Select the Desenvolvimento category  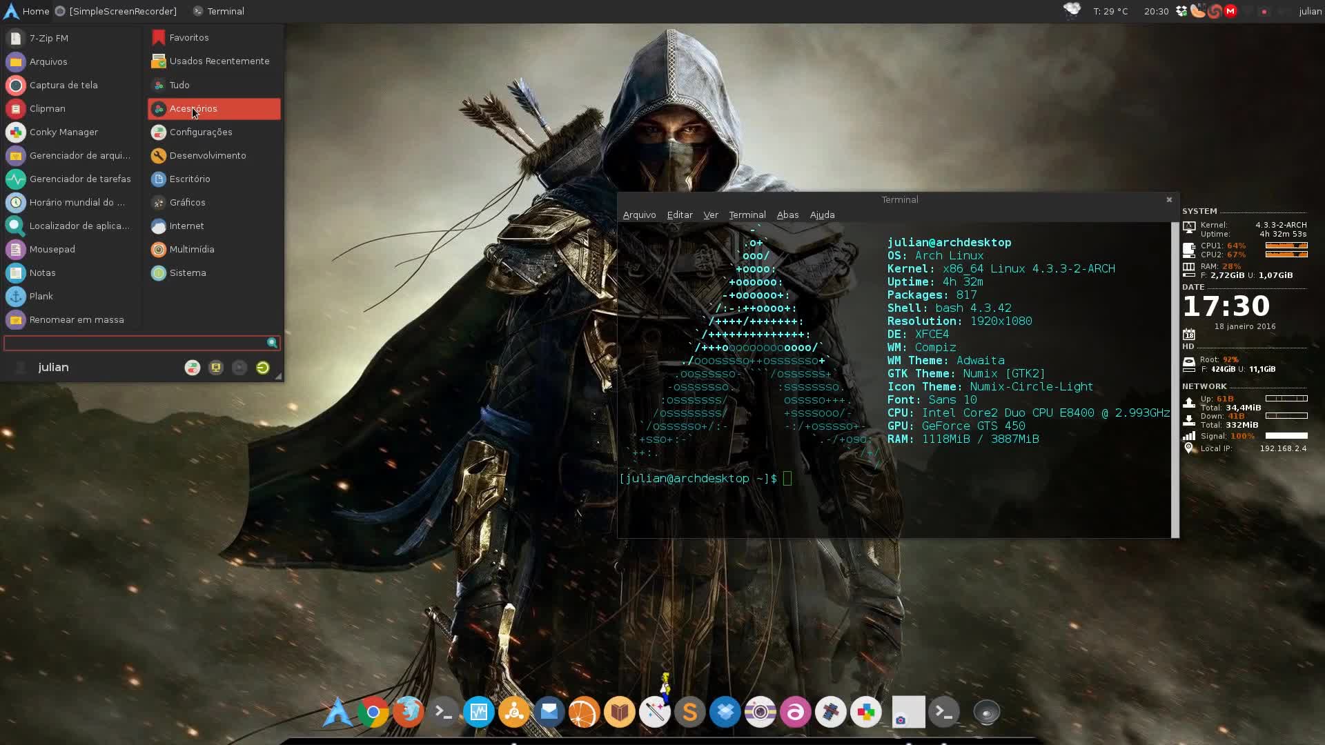[214, 155]
